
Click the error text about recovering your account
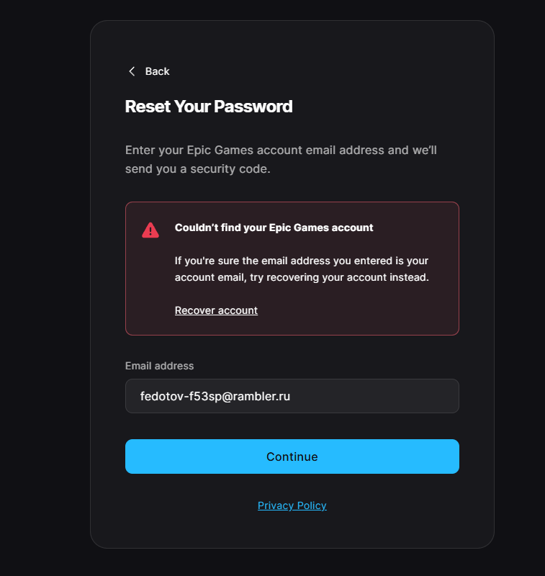pos(302,269)
